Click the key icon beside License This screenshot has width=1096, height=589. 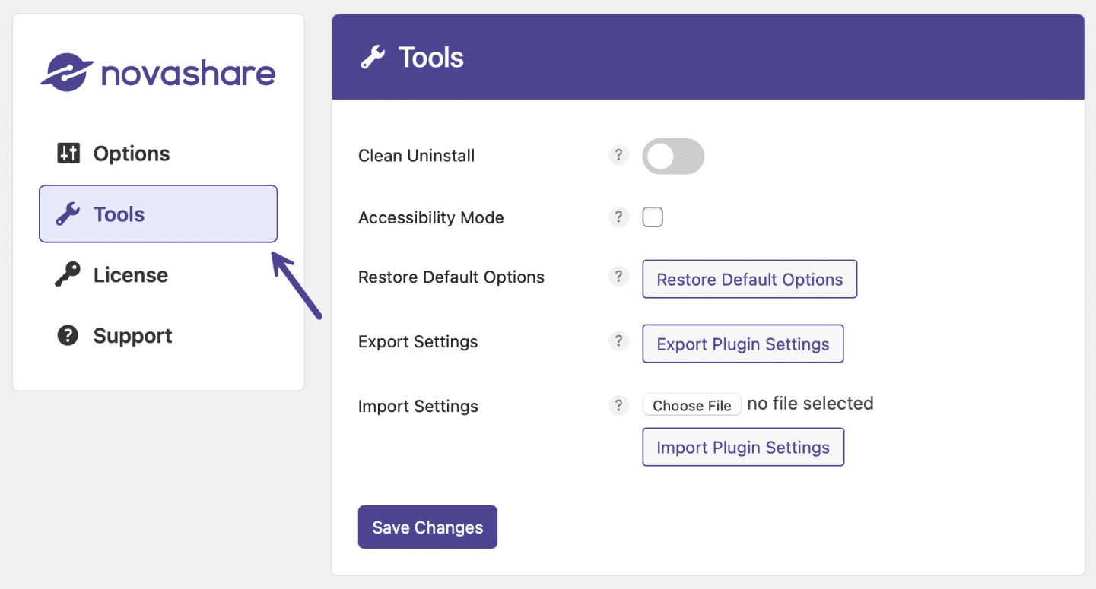69,274
